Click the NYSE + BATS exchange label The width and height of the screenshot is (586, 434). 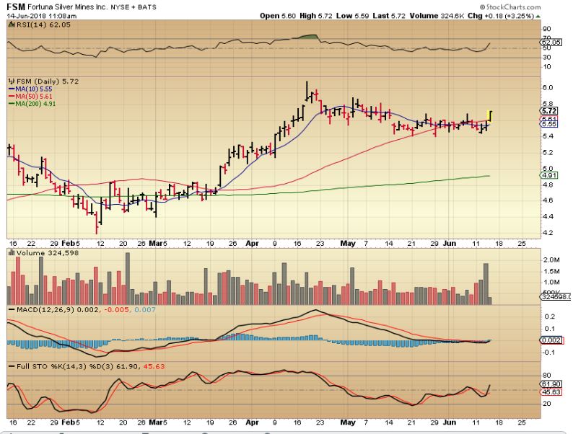click(x=134, y=7)
